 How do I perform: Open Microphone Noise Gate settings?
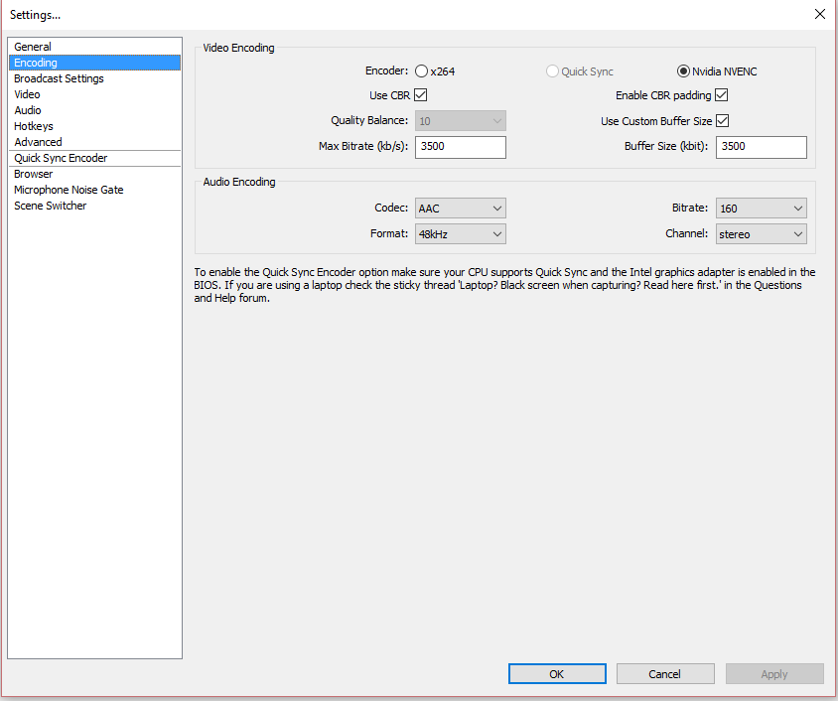point(94,190)
